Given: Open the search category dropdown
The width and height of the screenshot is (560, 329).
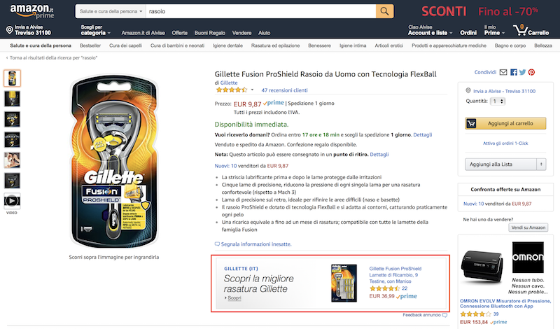Looking at the screenshot, I should click(x=111, y=12).
